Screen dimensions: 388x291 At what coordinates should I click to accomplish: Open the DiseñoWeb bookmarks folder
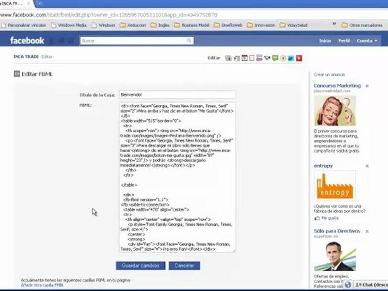click(228, 25)
